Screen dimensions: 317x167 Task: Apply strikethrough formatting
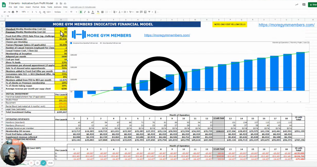[89, 12]
